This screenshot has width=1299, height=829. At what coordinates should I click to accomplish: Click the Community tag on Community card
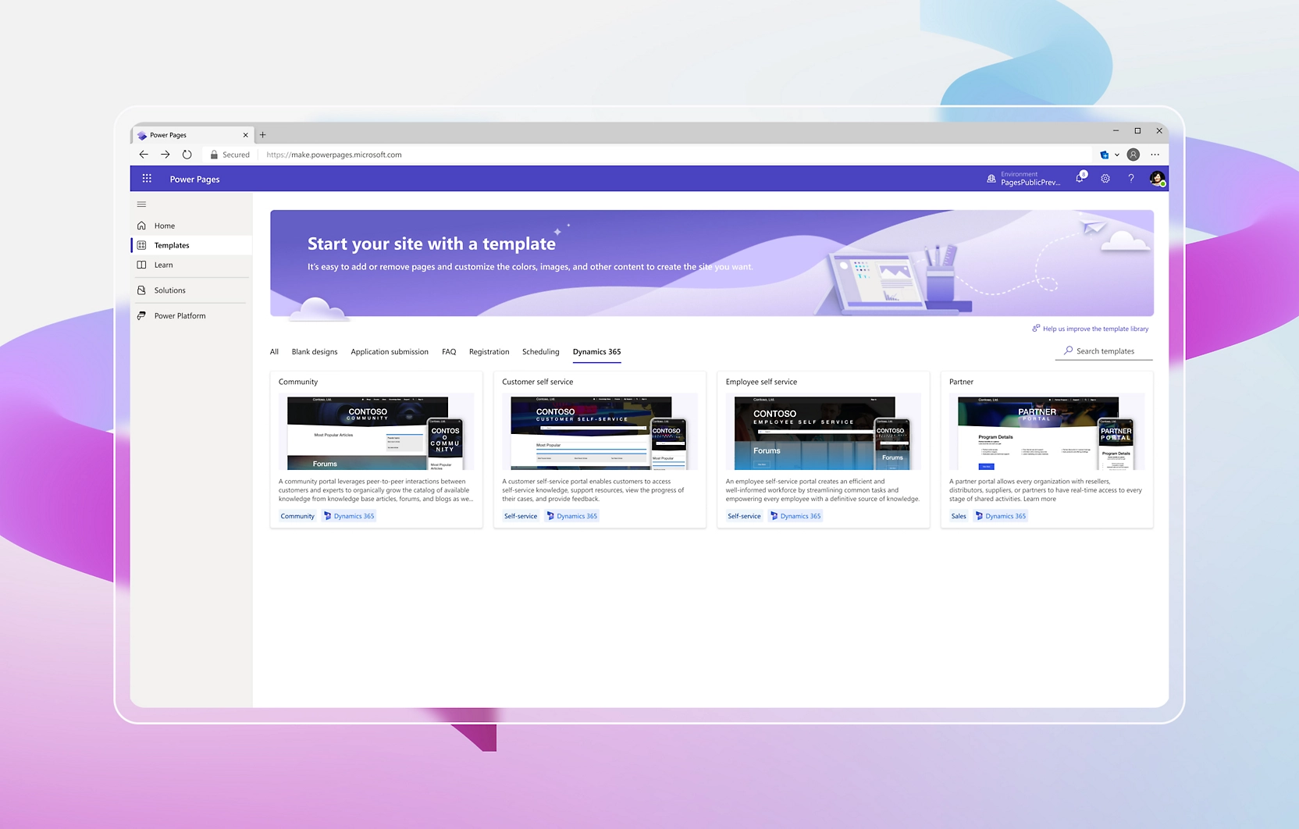[297, 516]
